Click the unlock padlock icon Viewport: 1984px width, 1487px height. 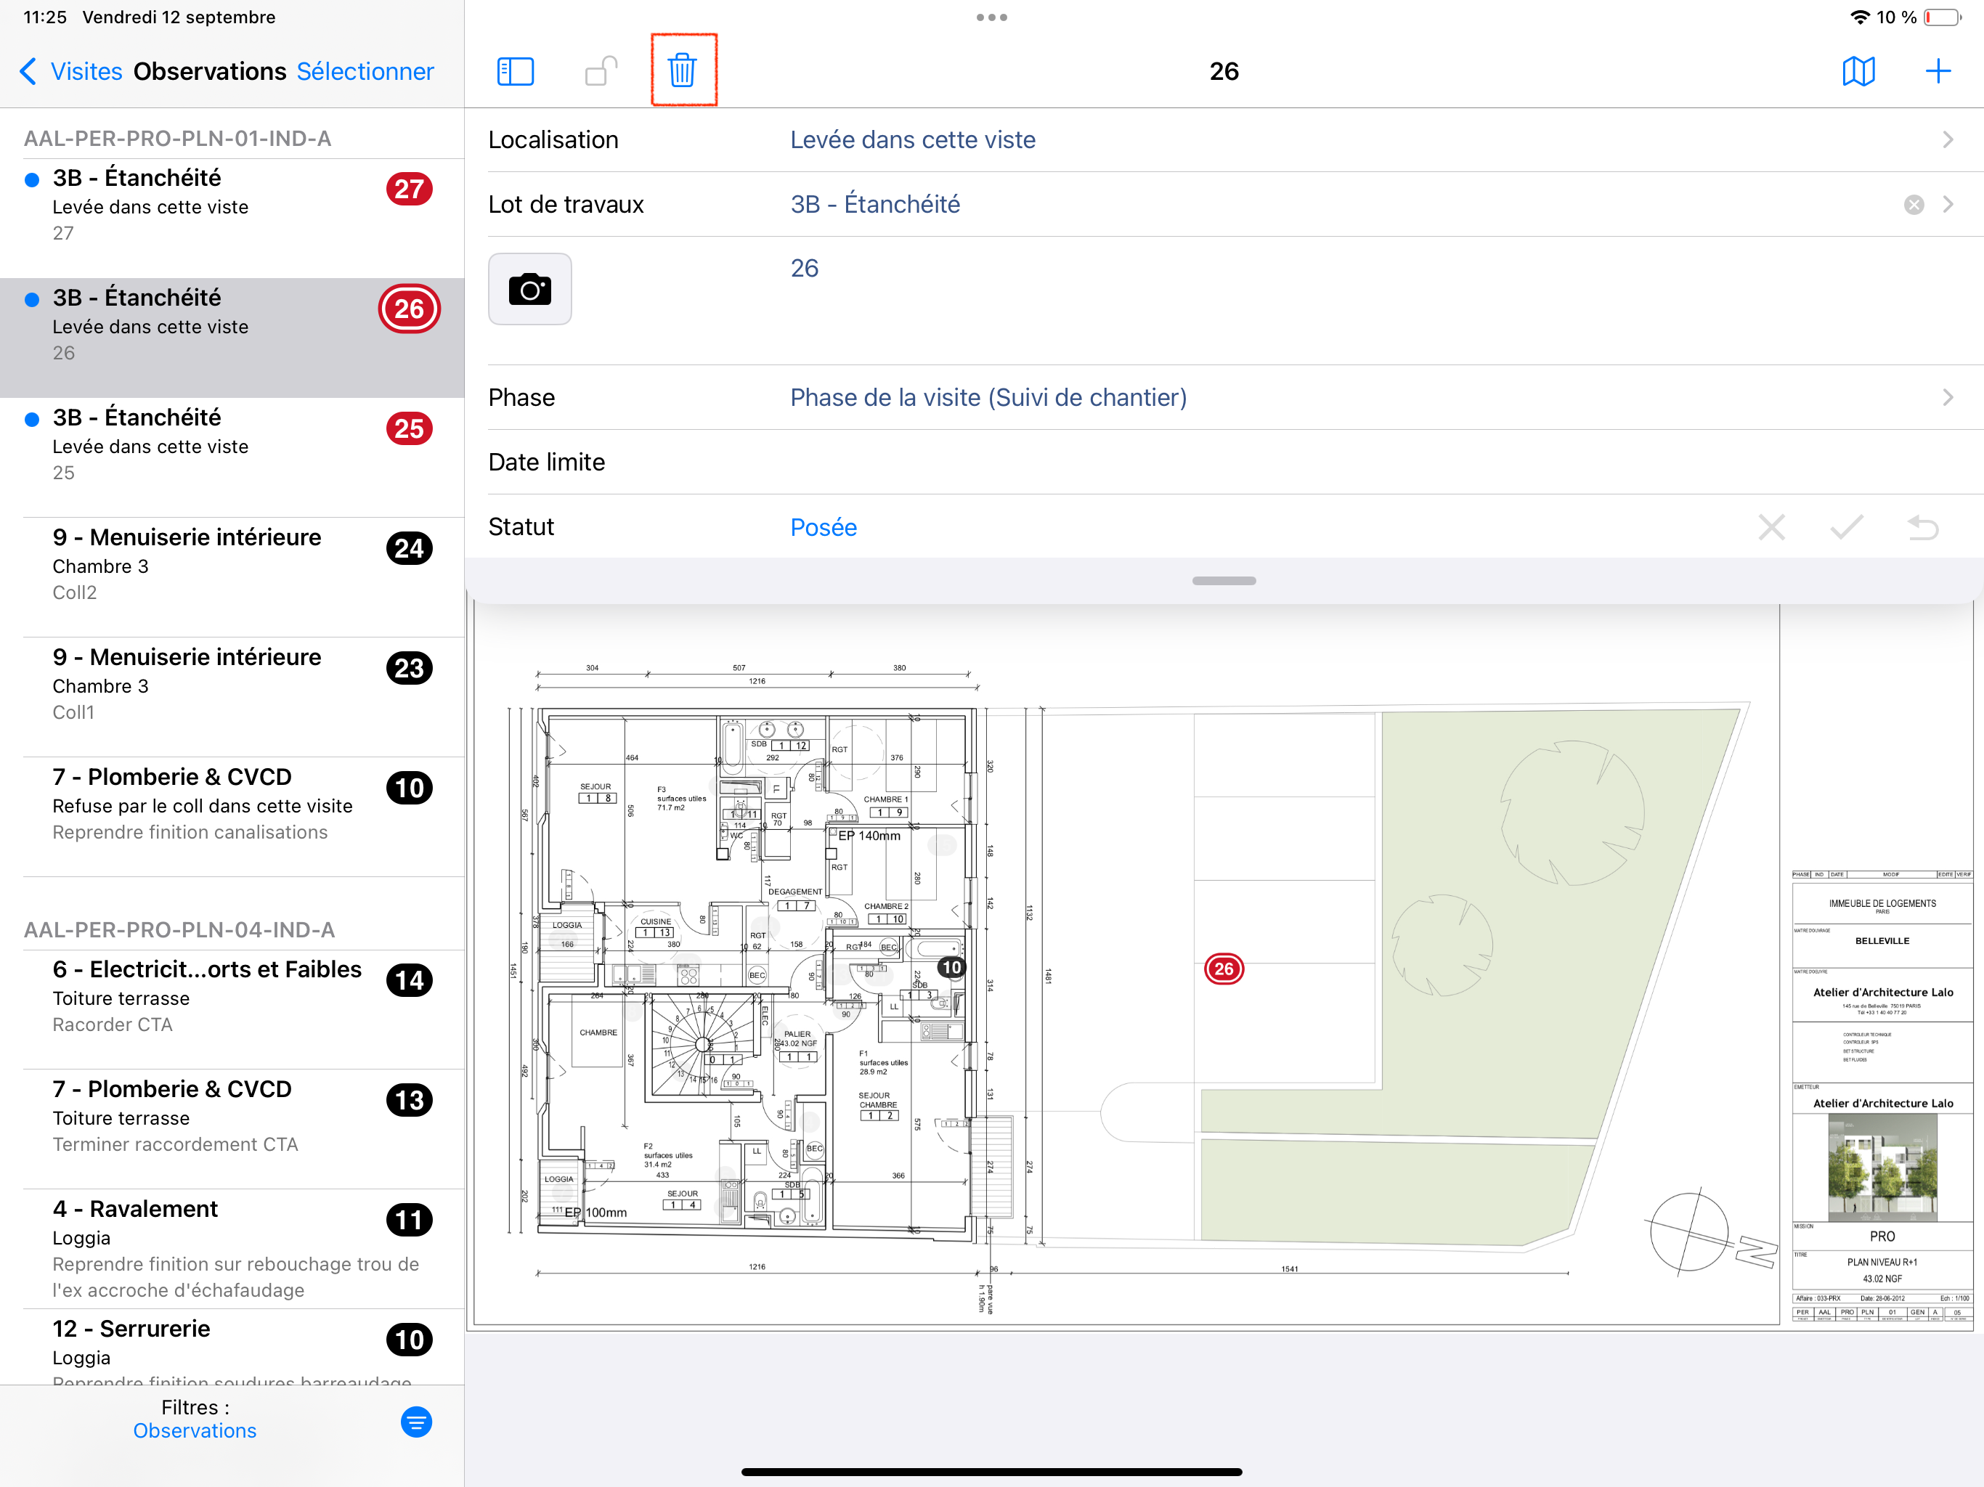(600, 71)
